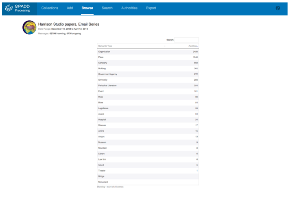The image size is (290, 198).
Task: Sort by # entities column header
Action: [182, 46]
